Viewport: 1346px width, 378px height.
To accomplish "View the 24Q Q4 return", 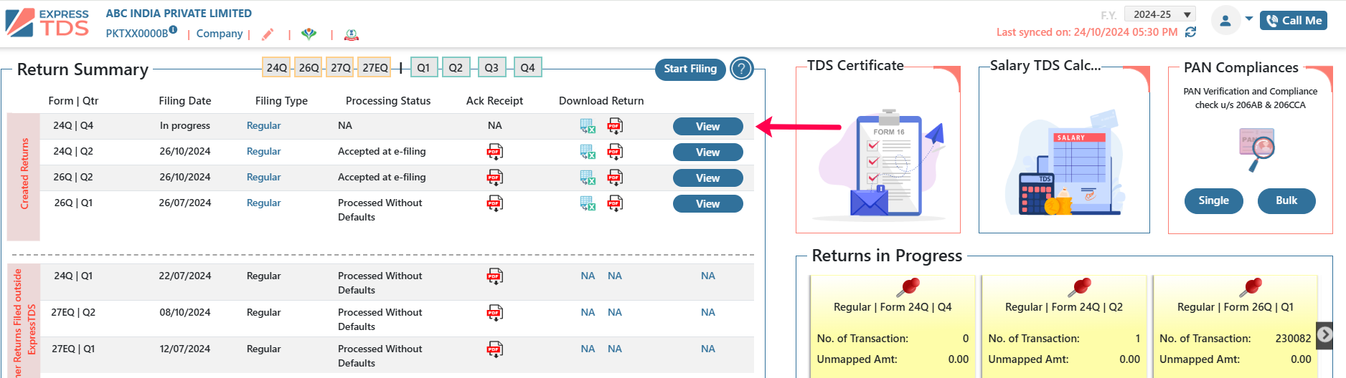I will click(x=707, y=127).
